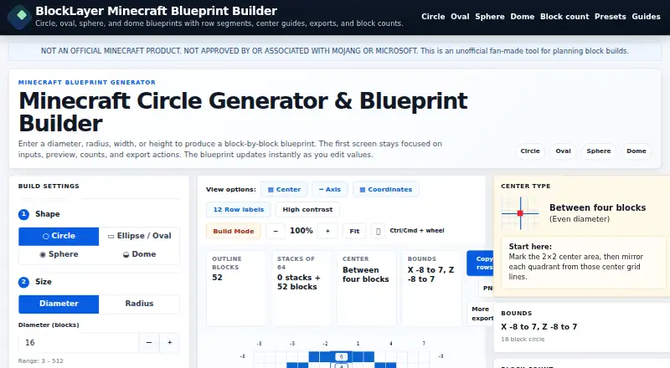Screen dimensions: 670x368
Task: Switch size mode to Diameter
Action: [x=59, y=304]
